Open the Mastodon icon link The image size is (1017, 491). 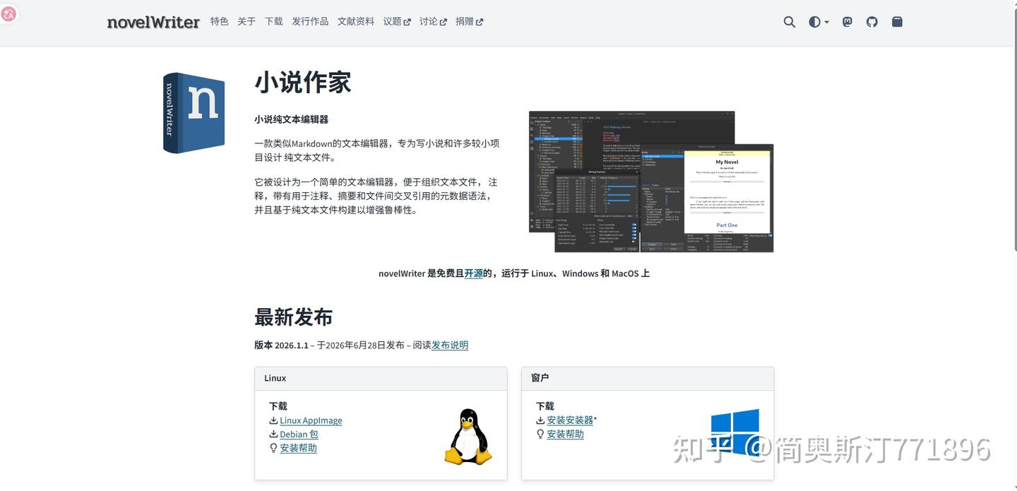click(847, 22)
